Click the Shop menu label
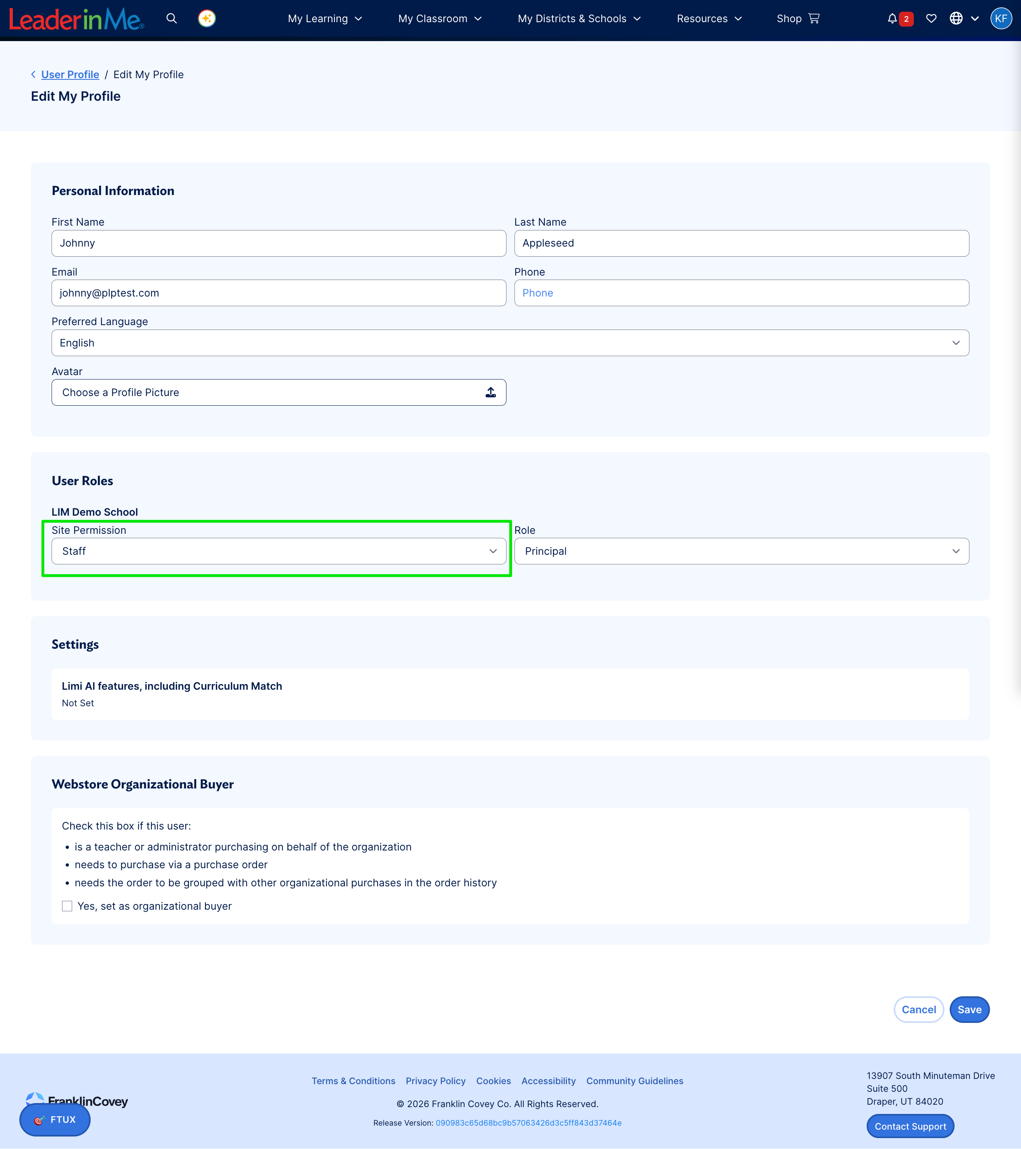Viewport: 1021px width, 1149px height. click(x=789, y=19)
